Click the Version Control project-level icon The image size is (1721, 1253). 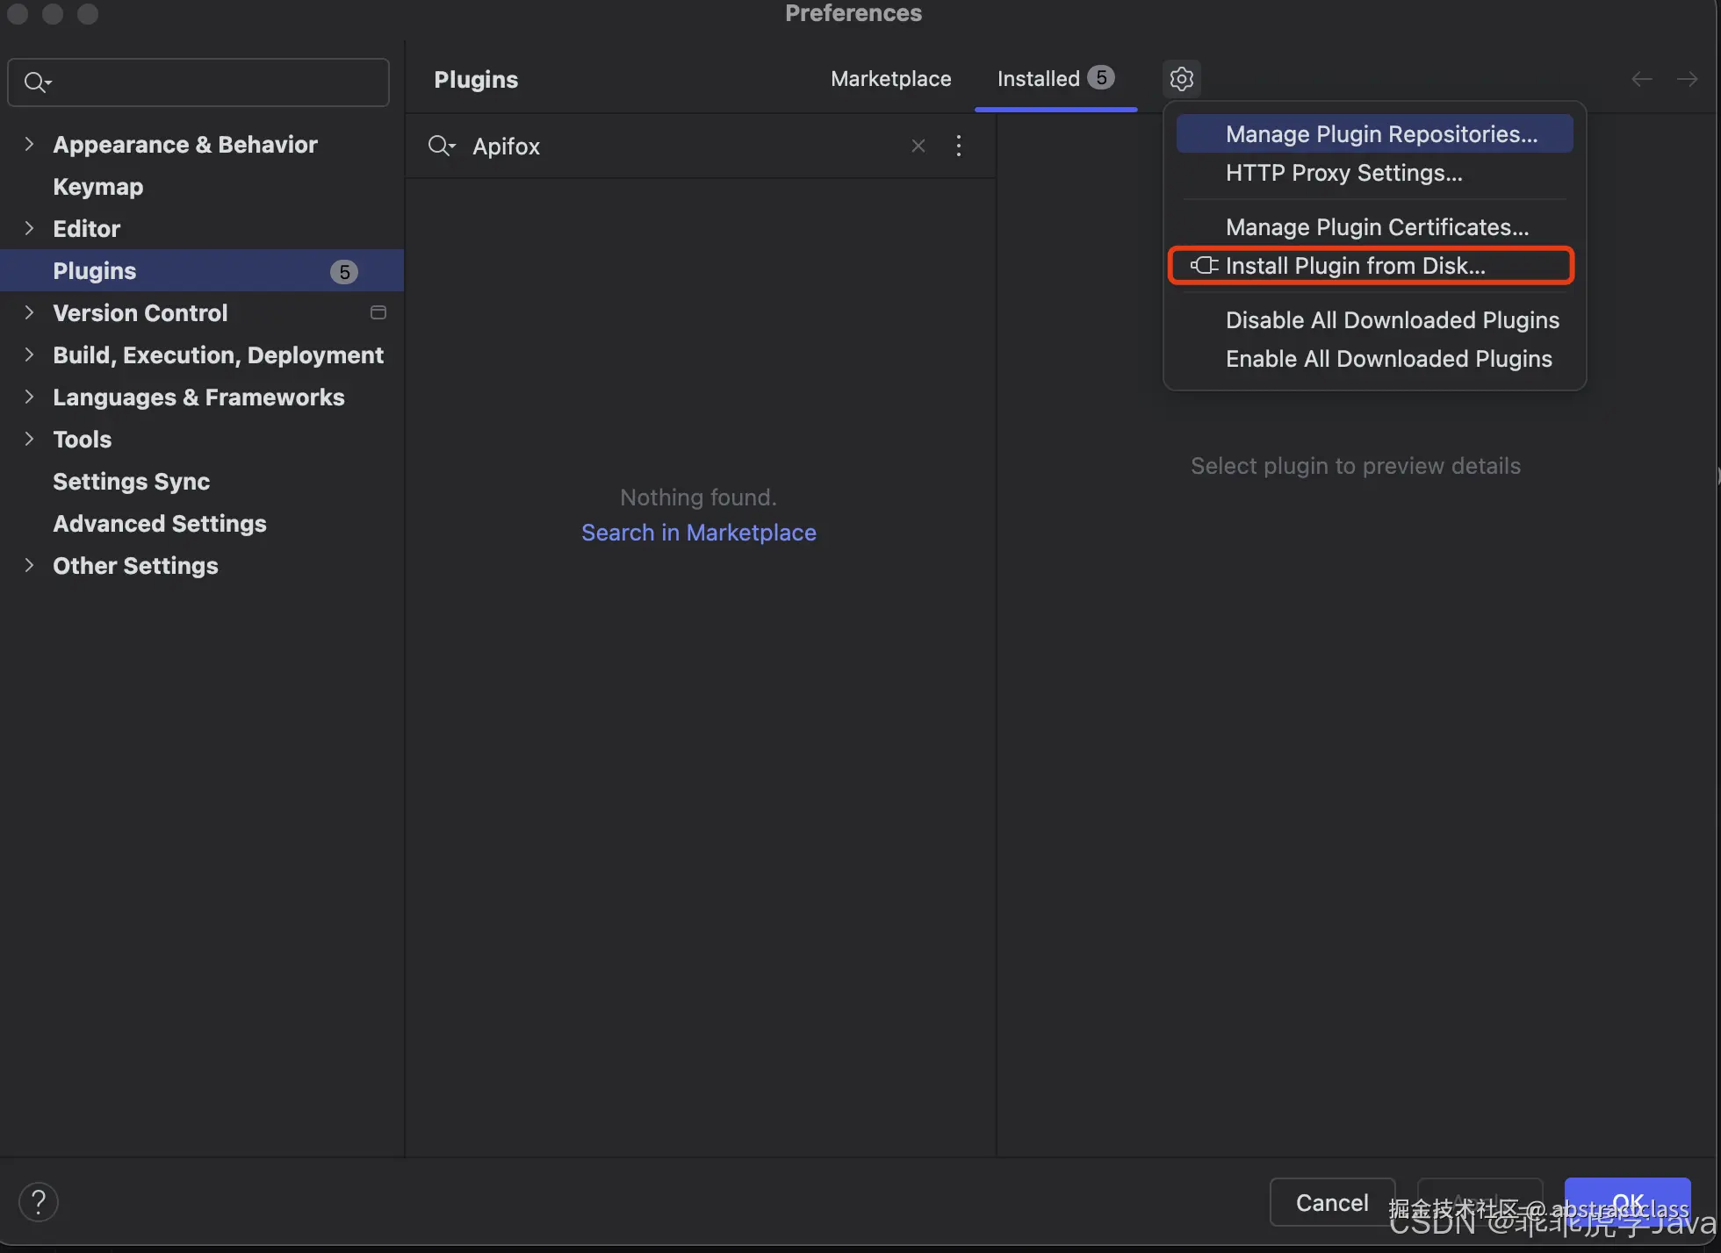378,312
